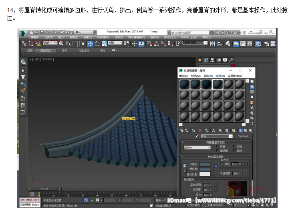Switch to the 建模 ribbon tab

tap(30, 50)
